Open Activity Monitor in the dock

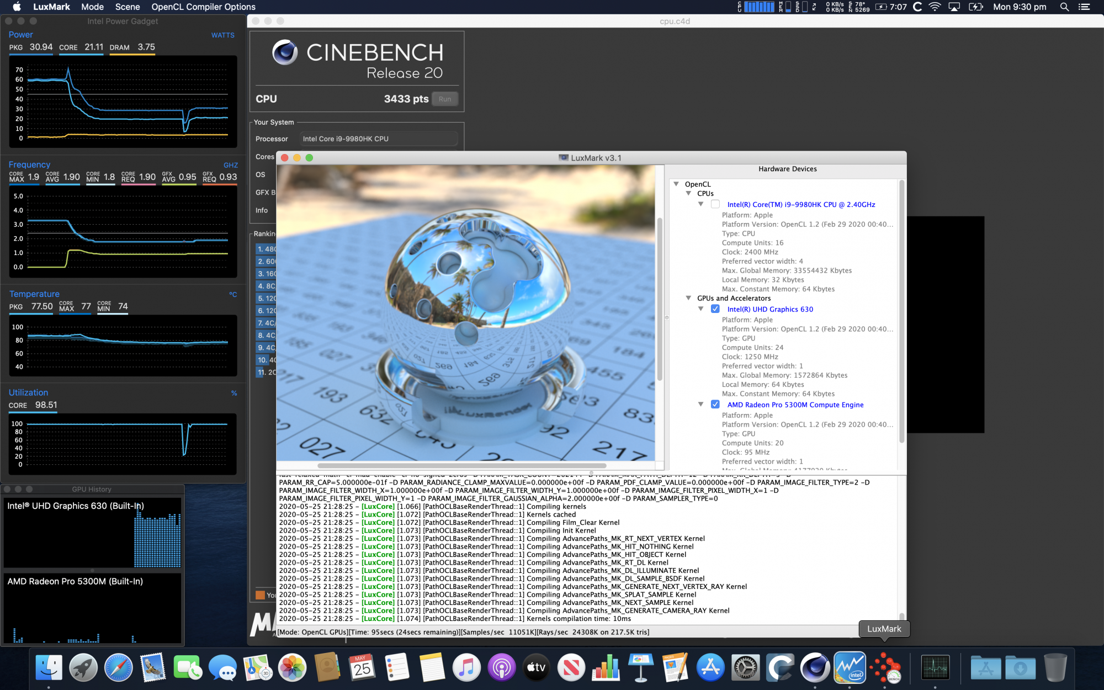click(935, 668)
